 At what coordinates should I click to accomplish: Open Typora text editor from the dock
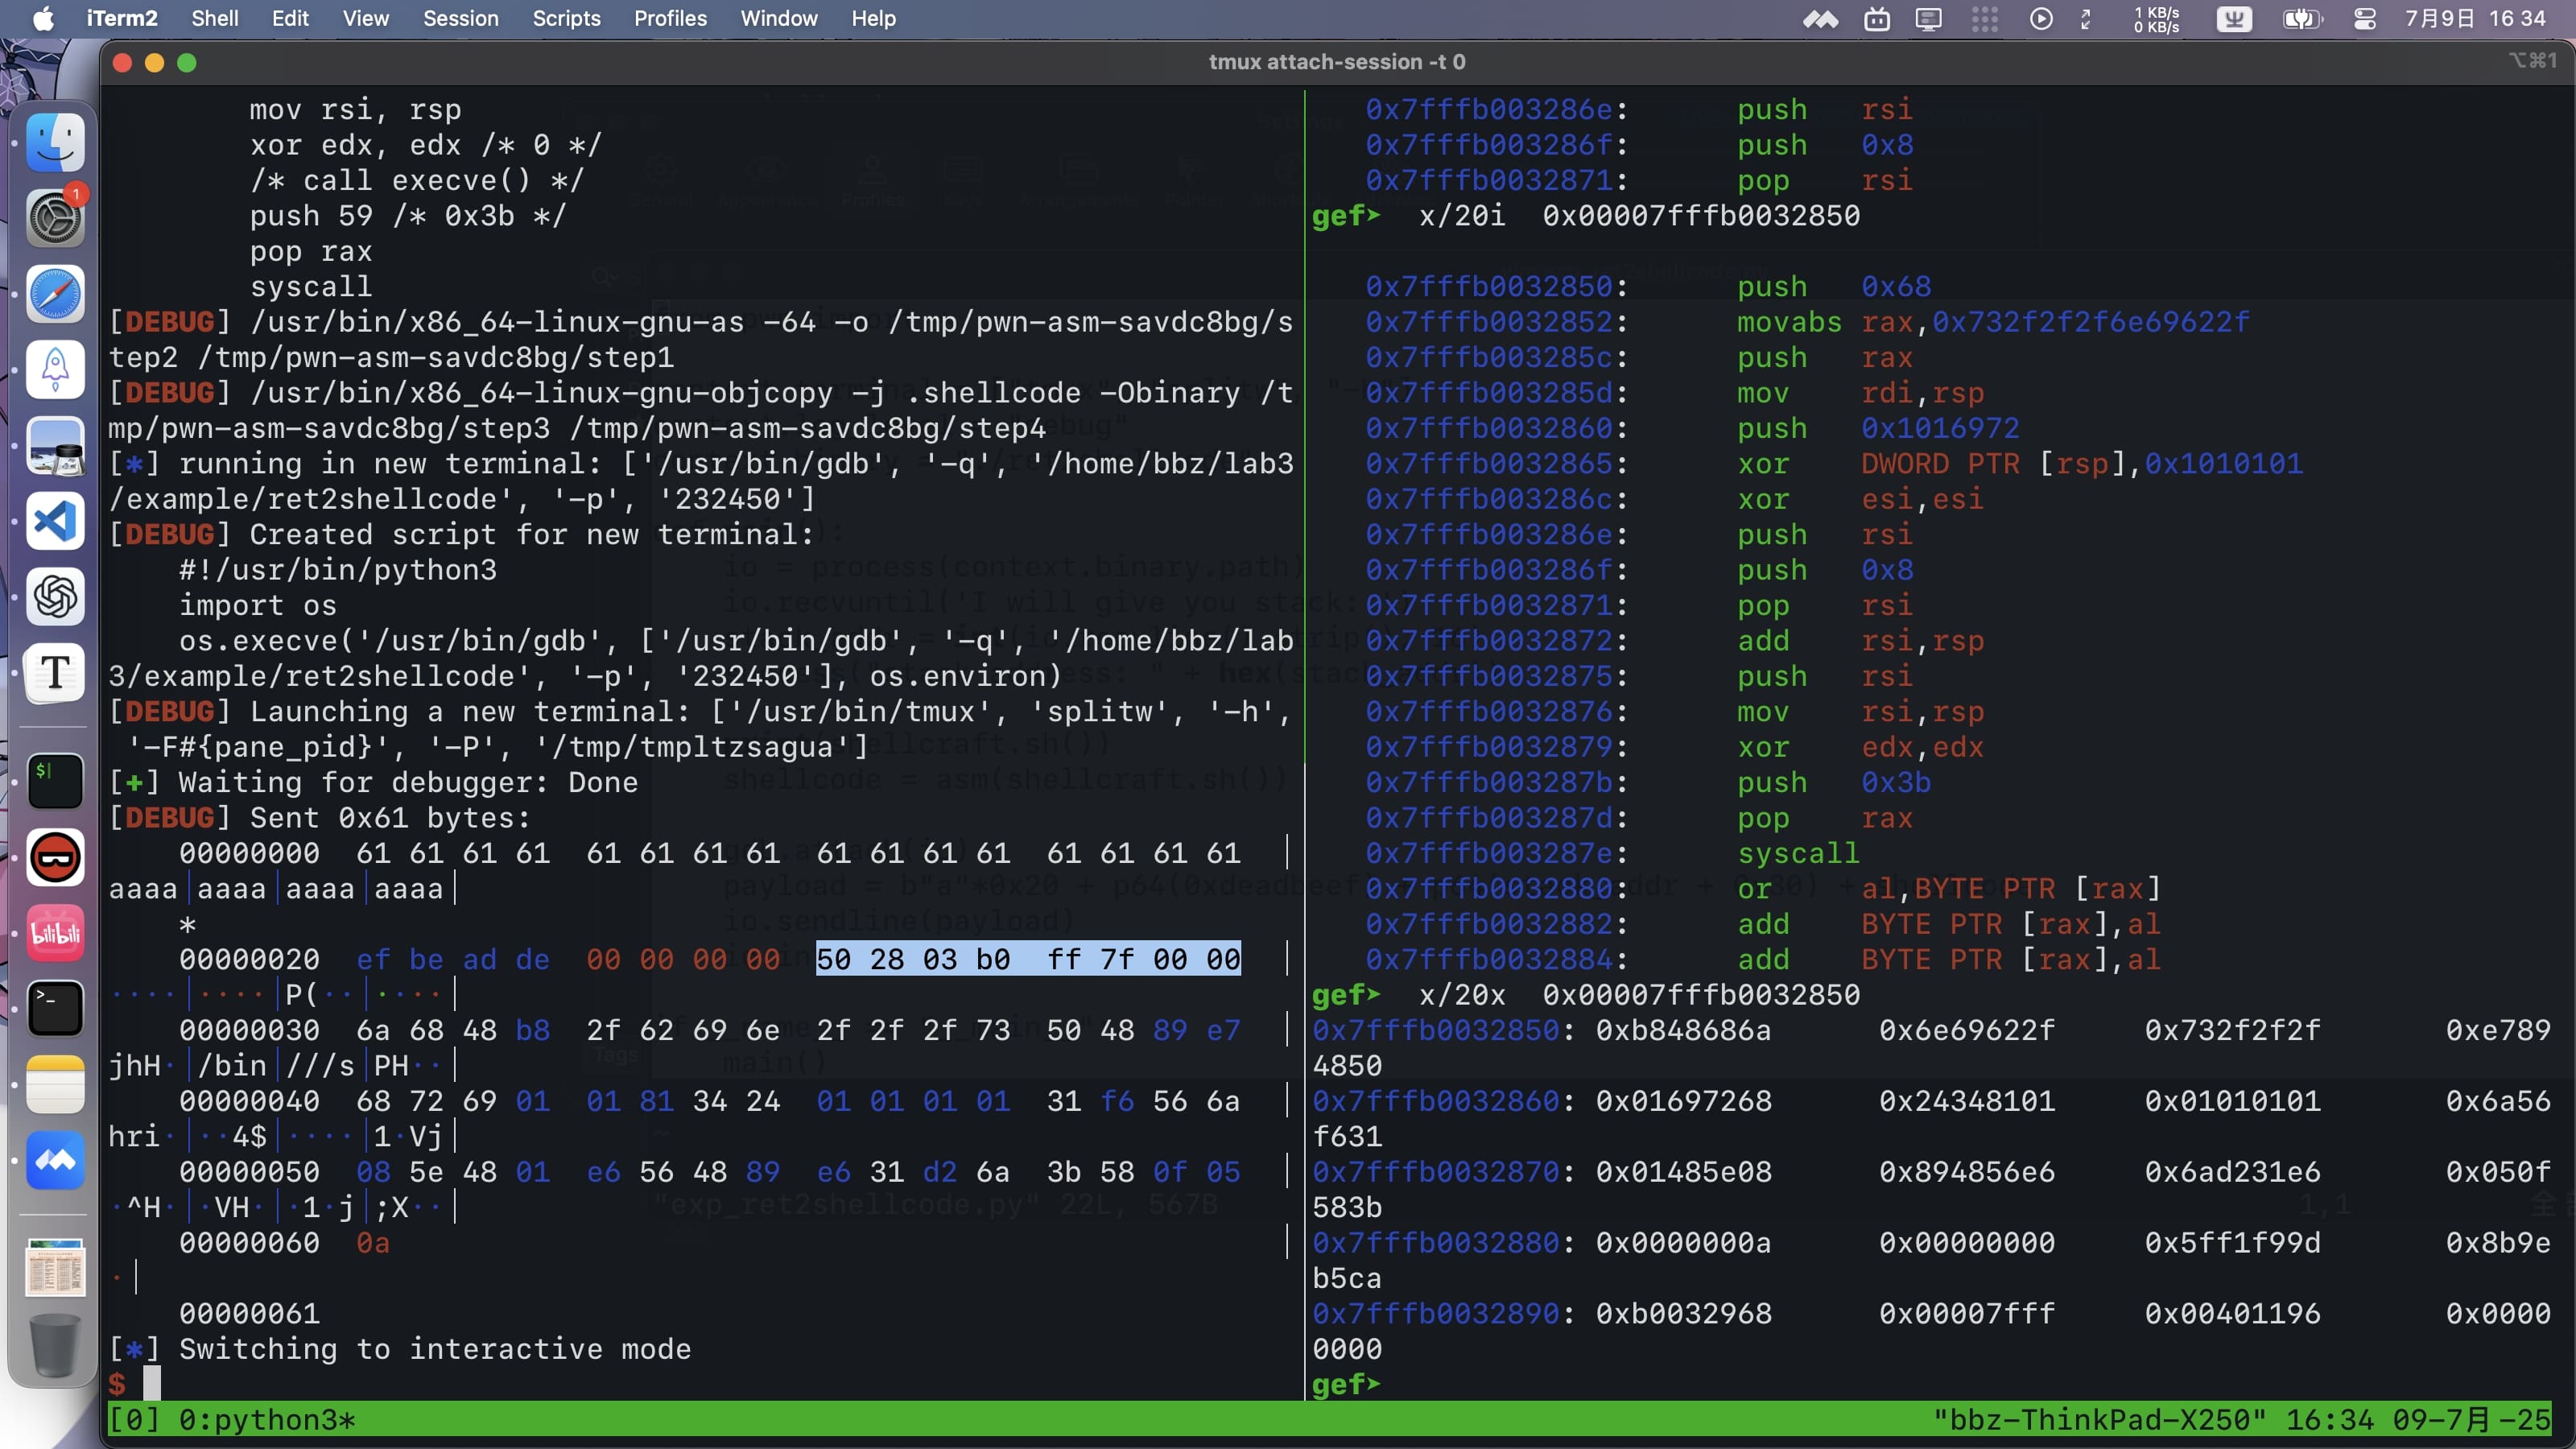(x=55, y=672)
